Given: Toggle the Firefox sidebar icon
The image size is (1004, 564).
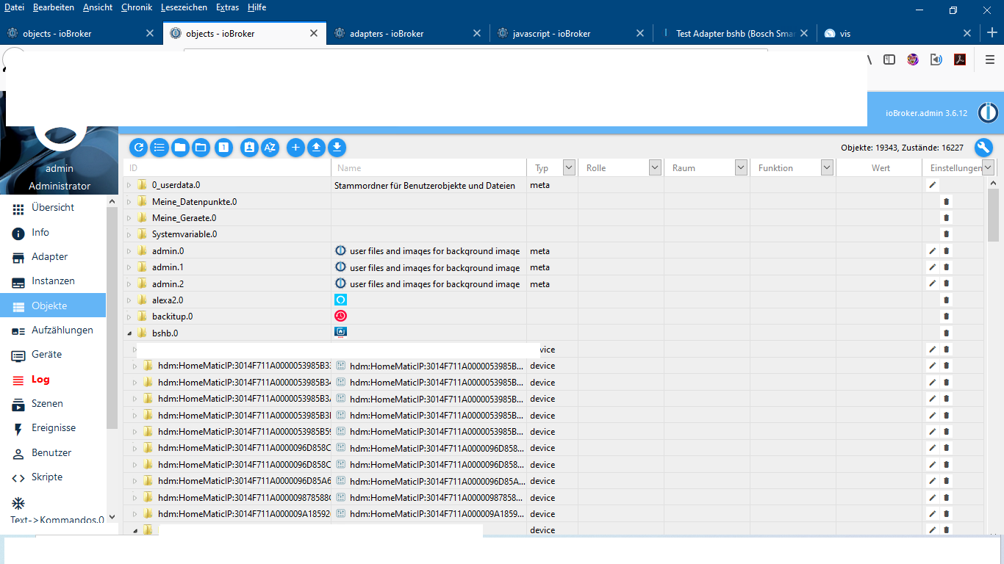Looking at the screenshot, I should [889, 59].
